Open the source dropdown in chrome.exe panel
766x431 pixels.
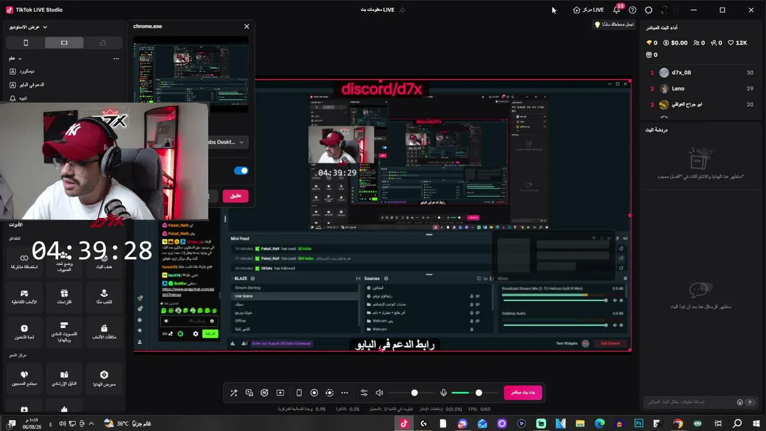coord(227,142)
